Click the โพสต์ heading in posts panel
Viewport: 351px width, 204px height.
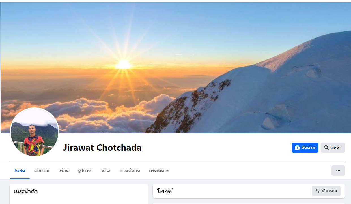(165, 191)
